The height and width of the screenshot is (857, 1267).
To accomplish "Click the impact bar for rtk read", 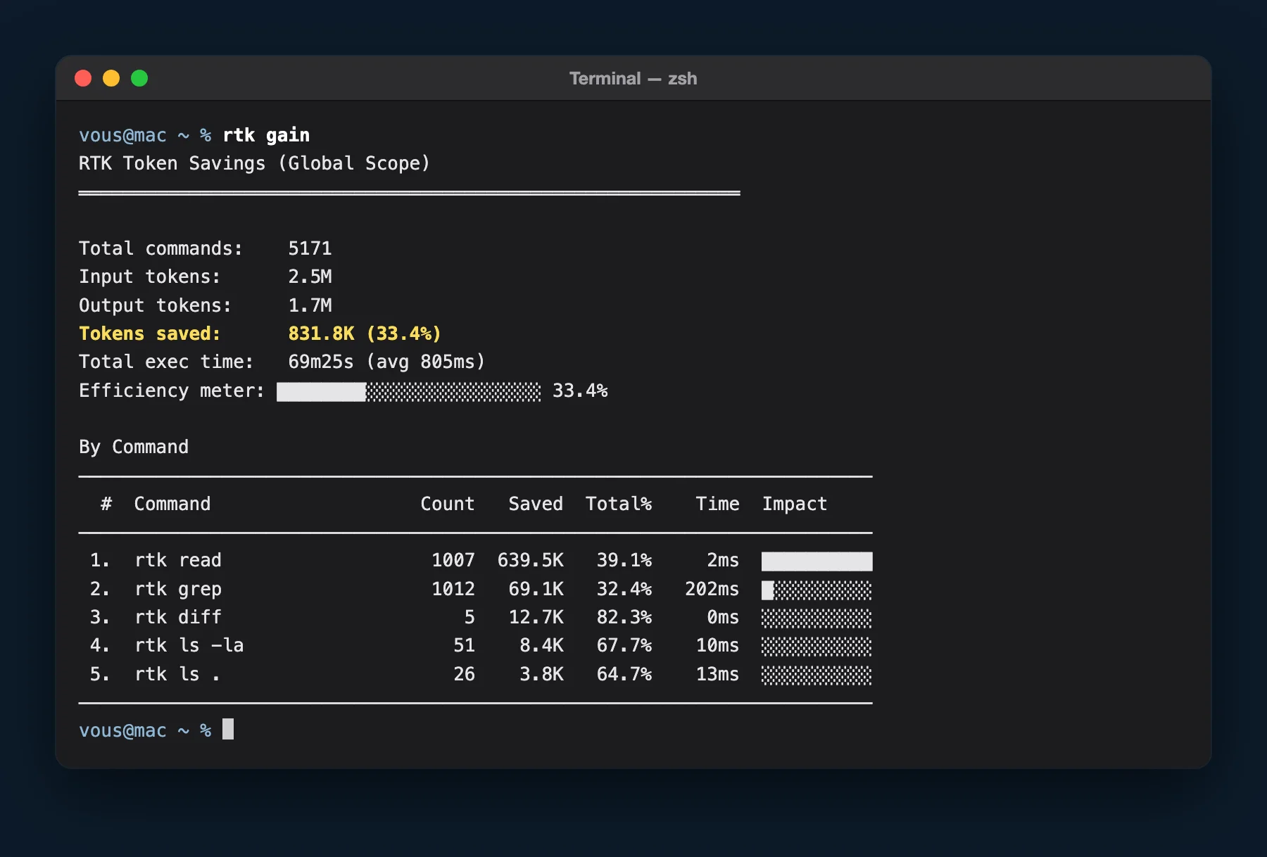I will 817,561.
